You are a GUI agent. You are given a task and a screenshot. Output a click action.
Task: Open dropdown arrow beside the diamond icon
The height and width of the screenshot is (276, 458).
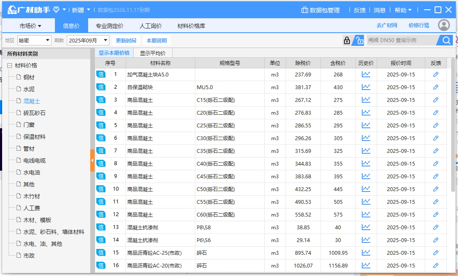click(x=64, y=10)
